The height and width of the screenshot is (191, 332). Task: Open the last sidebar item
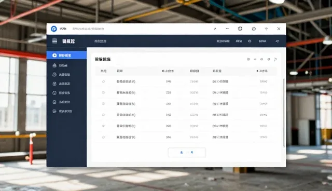(66, 111)
